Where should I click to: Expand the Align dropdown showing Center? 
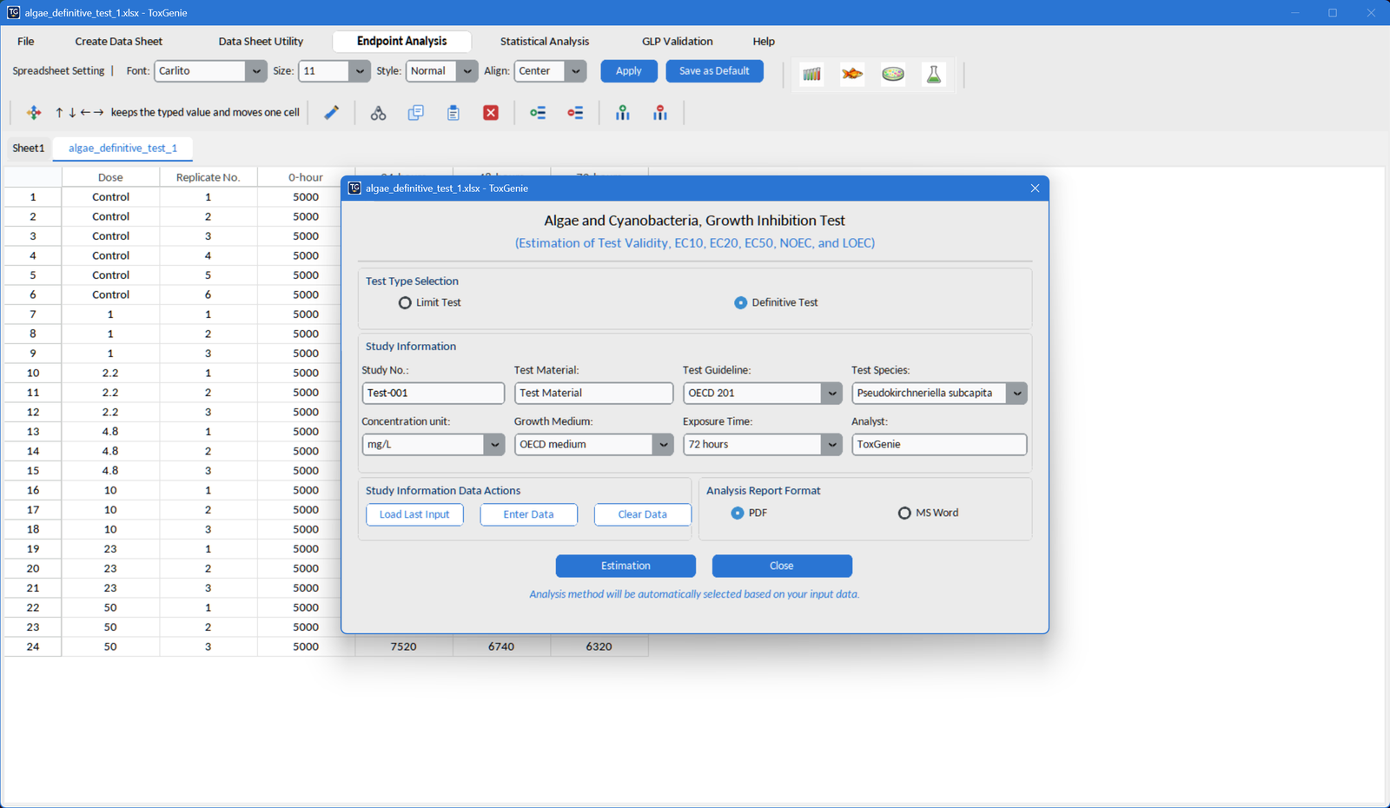click(x=550, y=71)
